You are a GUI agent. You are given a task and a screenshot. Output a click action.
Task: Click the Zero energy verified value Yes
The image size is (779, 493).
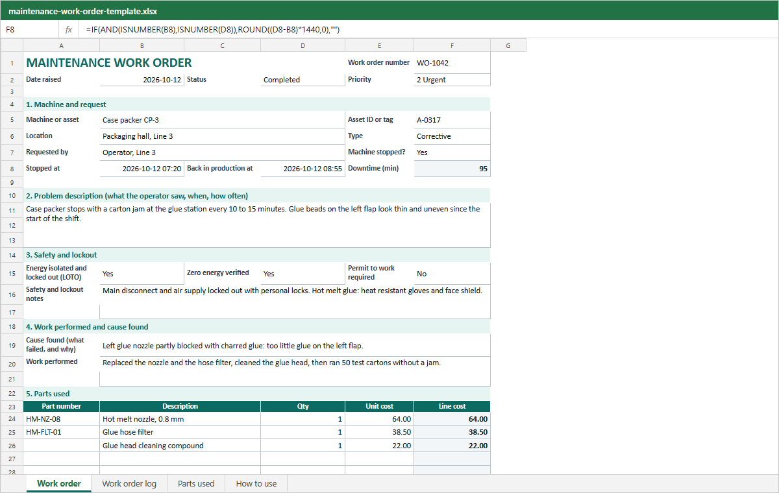303,274
